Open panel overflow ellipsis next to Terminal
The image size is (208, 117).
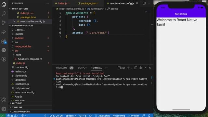coord(106,68)
